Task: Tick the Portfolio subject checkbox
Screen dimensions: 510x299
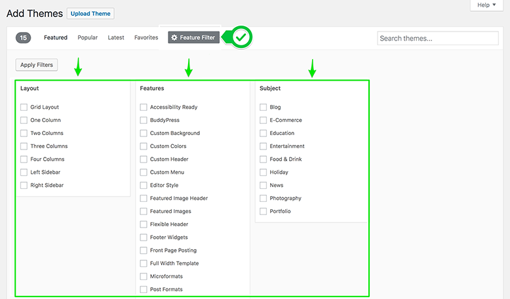Action: pyautogui.click(x=263, y=211)
